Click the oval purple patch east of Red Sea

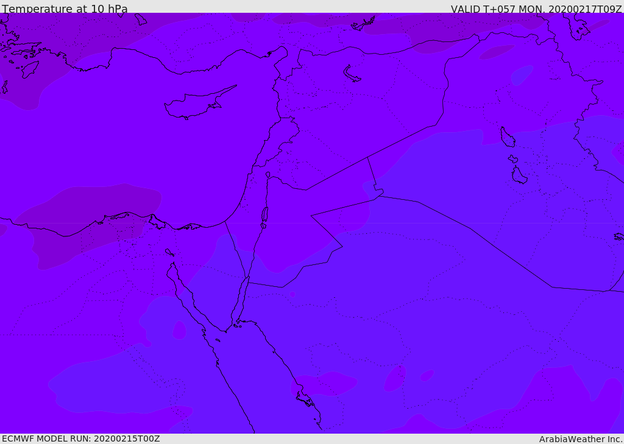395,378
